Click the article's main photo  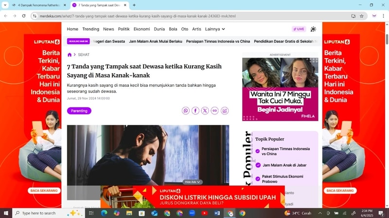tap(148, 155)
